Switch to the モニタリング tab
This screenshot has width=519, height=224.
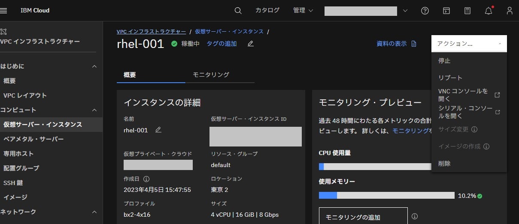point(220,75)
